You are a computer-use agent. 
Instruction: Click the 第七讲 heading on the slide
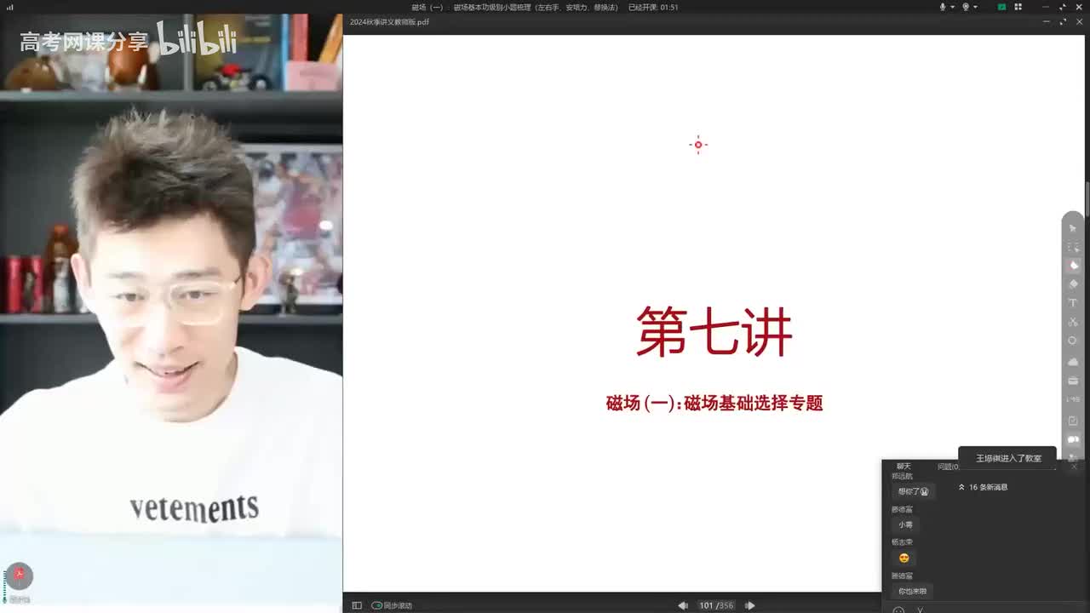coord(714,332)
